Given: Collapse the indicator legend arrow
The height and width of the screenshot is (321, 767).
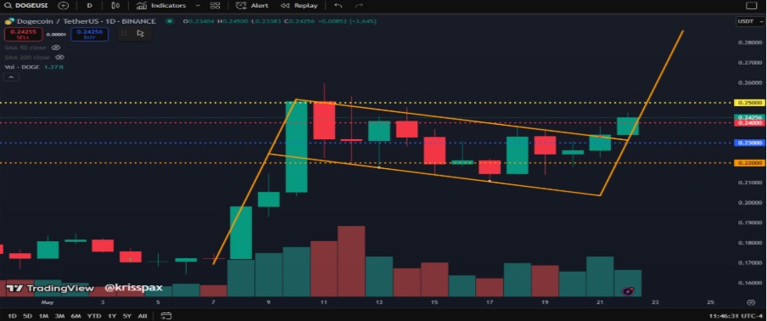Looking at the screenshot, I should [x=11, y=77].
